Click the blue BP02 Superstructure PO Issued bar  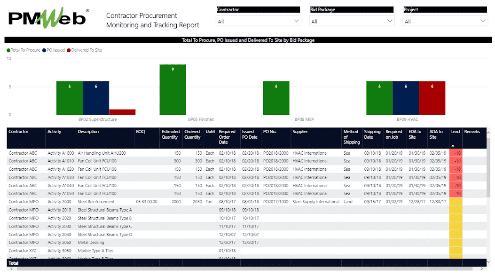(96, 98)
